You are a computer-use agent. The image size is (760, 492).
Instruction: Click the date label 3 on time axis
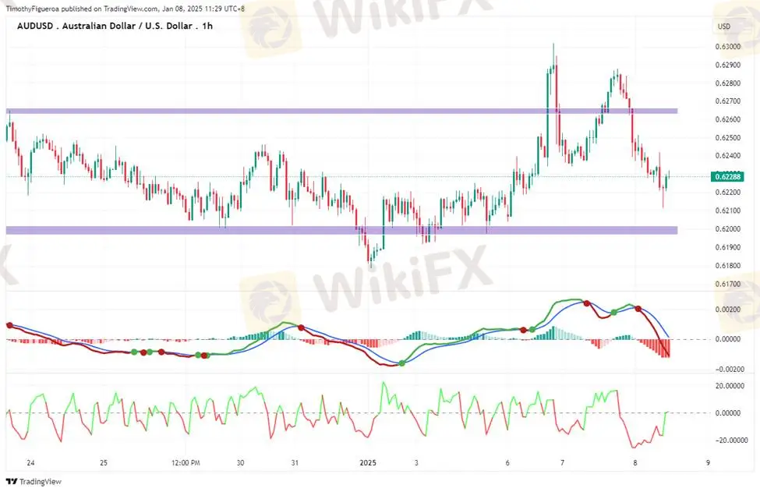pos(416,463)
